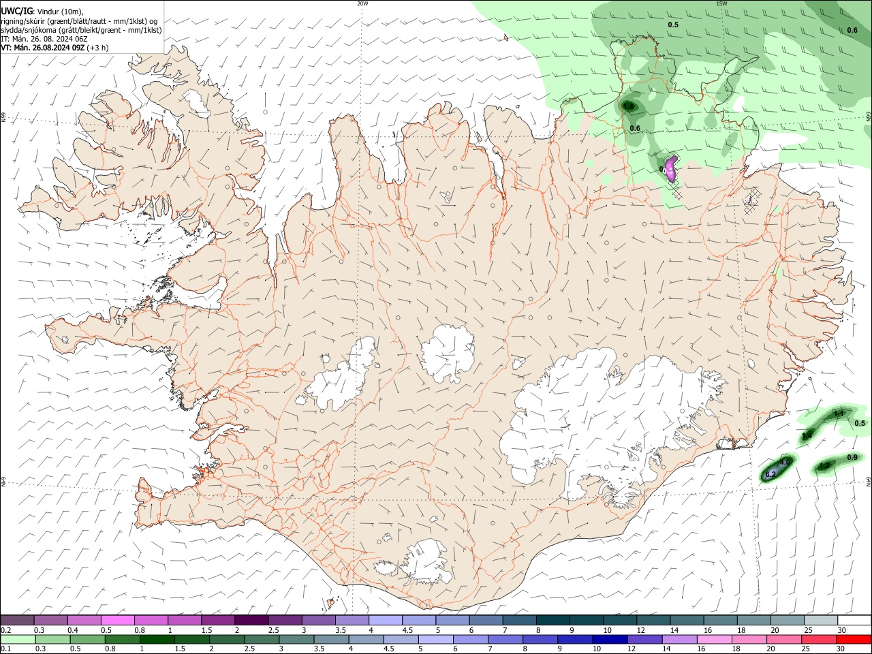Screen dimensions: 872x654
Task: Click the '20W' longitude label
Action: coord(362,3)
